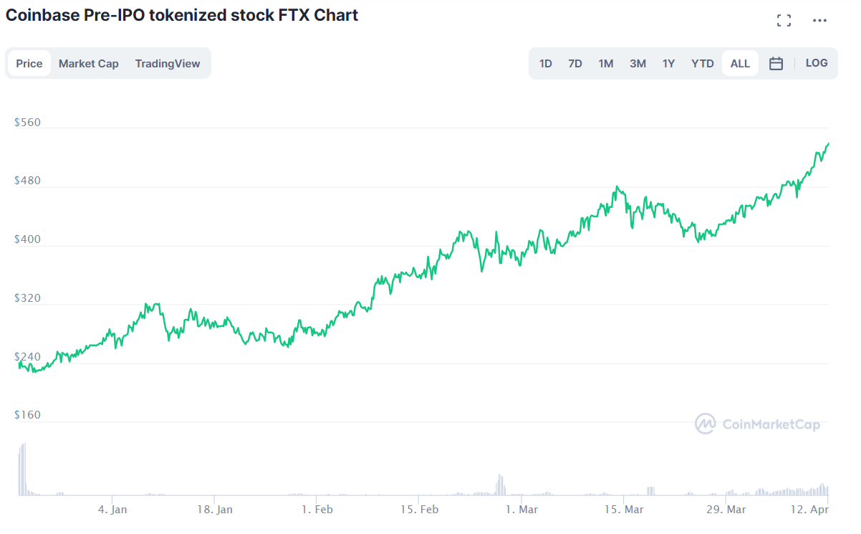Expand the chart to fullscreen
861x534 pixels.
tap(784, 20)
